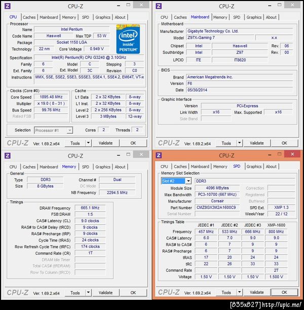
Task: Click the Level 3 cache 3 MBytes value
Action: pos(108,117)
